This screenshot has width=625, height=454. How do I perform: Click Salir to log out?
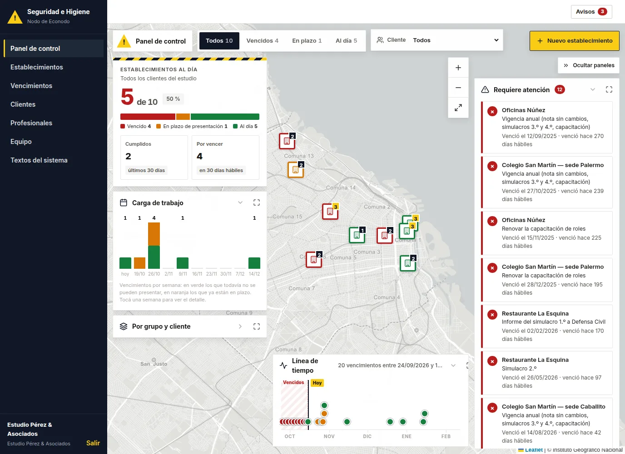(93, 443)
